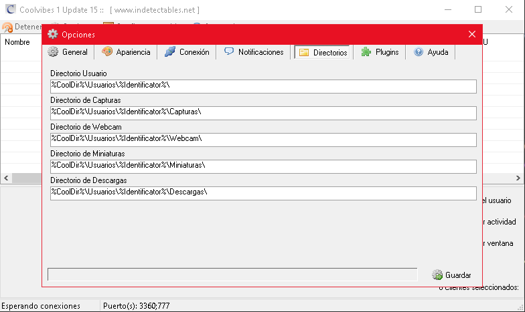Click the Opciones gear icon in title bar
Viewport: 525px width, 312px height.
(53, 34)
